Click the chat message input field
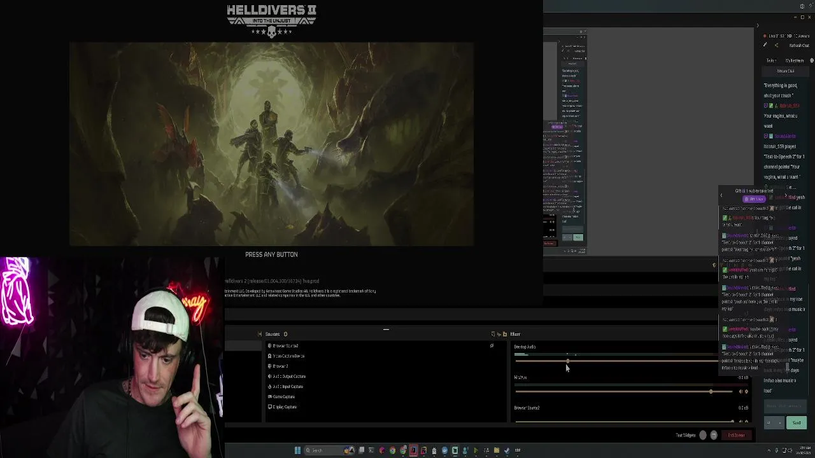This screenshot has height=458, width=815. coord(785,406)
